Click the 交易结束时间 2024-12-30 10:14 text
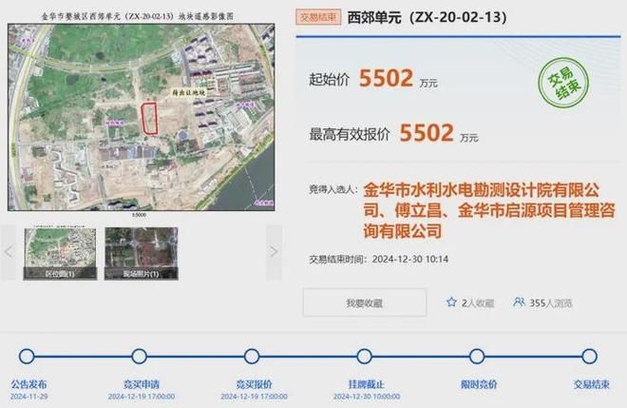This screenshot has height=408, width=627. 379,259
